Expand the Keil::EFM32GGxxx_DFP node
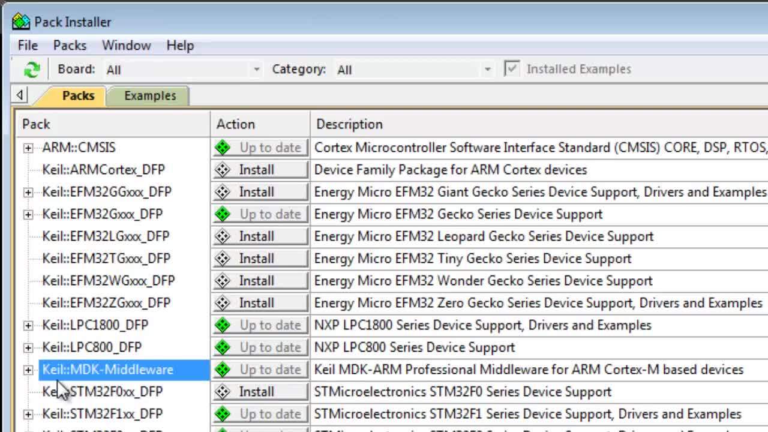Viewport: 768px width, 432px height. tap(28, 192)
